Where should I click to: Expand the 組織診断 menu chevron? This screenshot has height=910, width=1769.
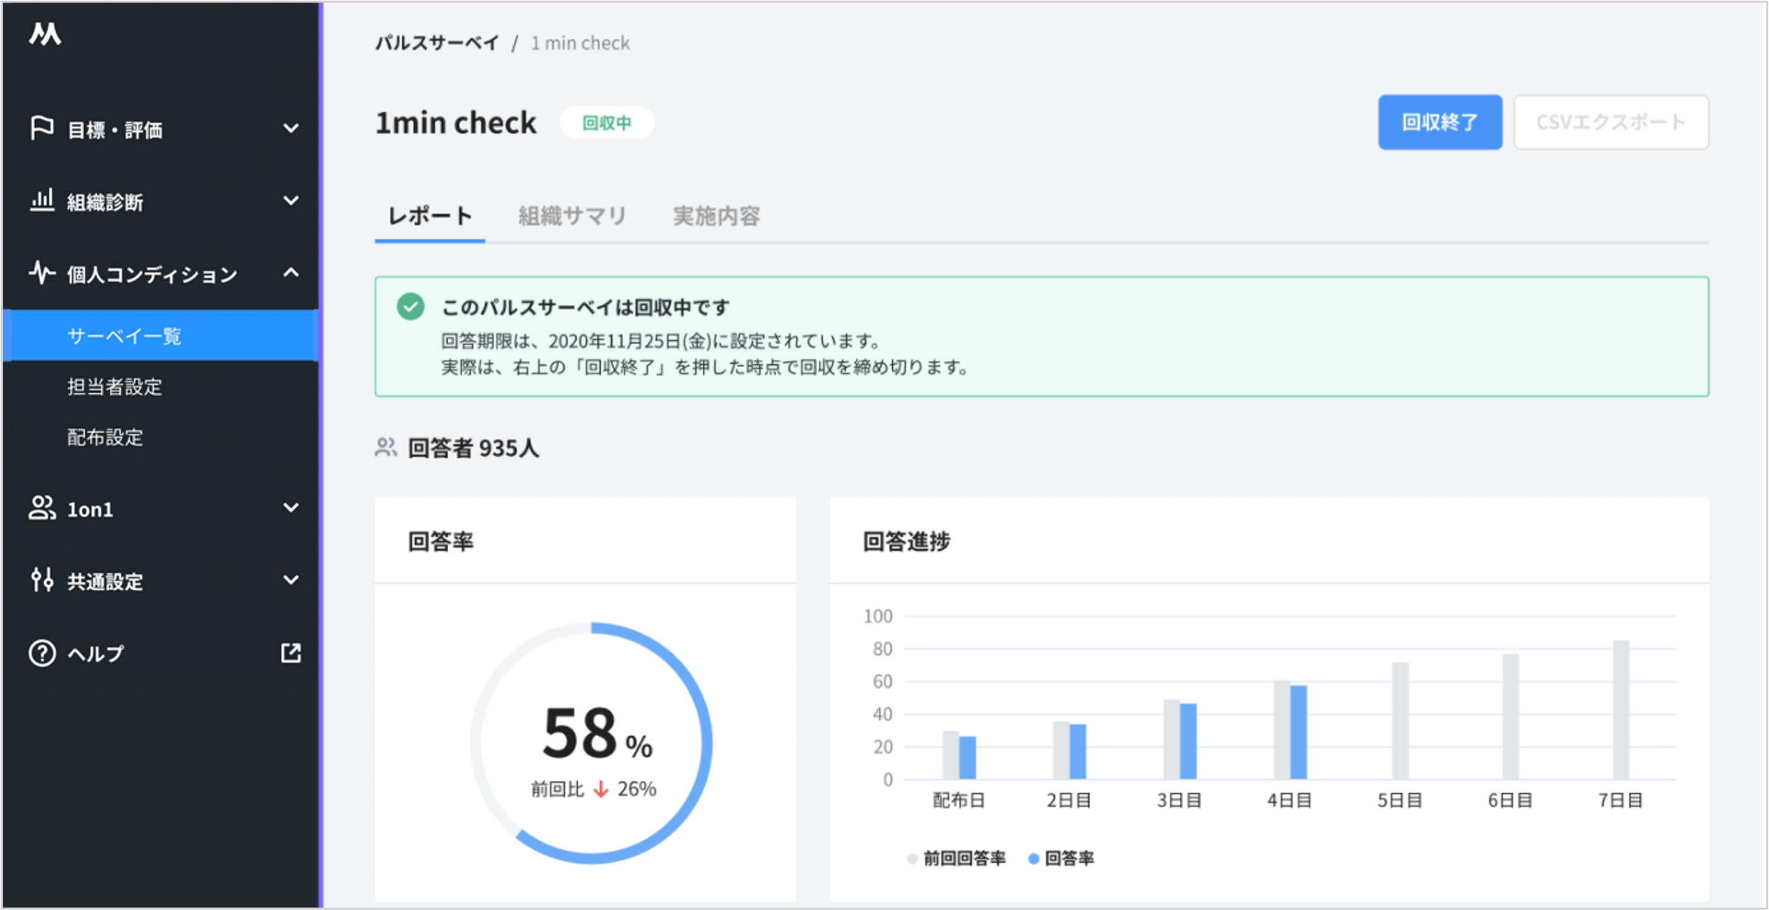(291, 200)
